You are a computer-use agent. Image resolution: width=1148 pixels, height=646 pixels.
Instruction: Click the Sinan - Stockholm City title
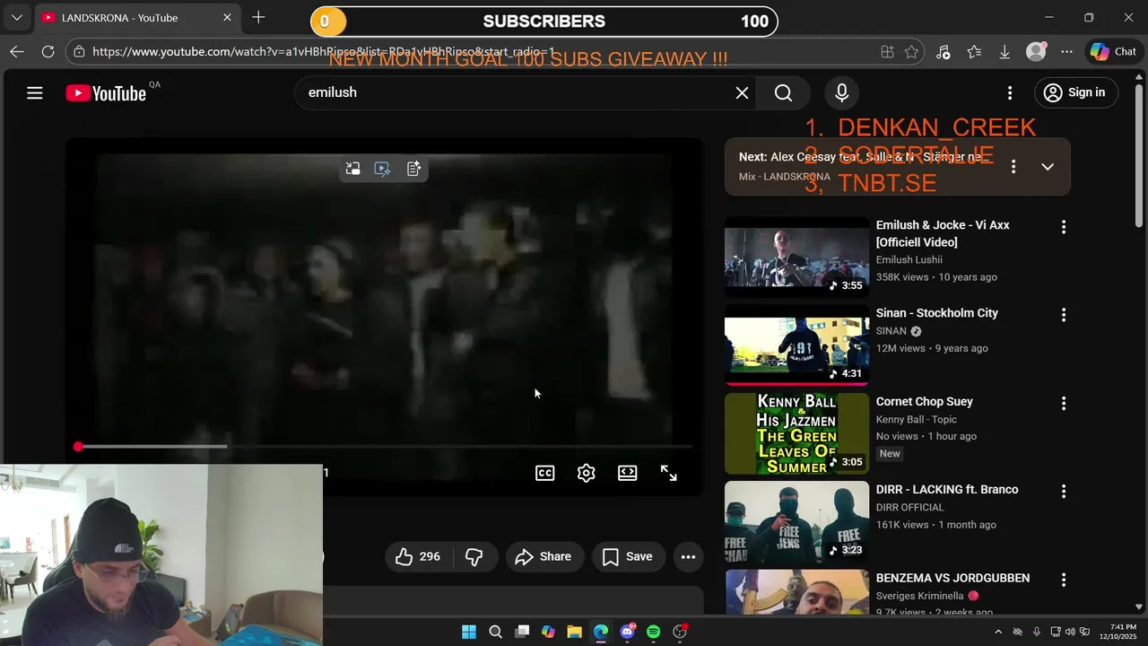click(937, 313)
